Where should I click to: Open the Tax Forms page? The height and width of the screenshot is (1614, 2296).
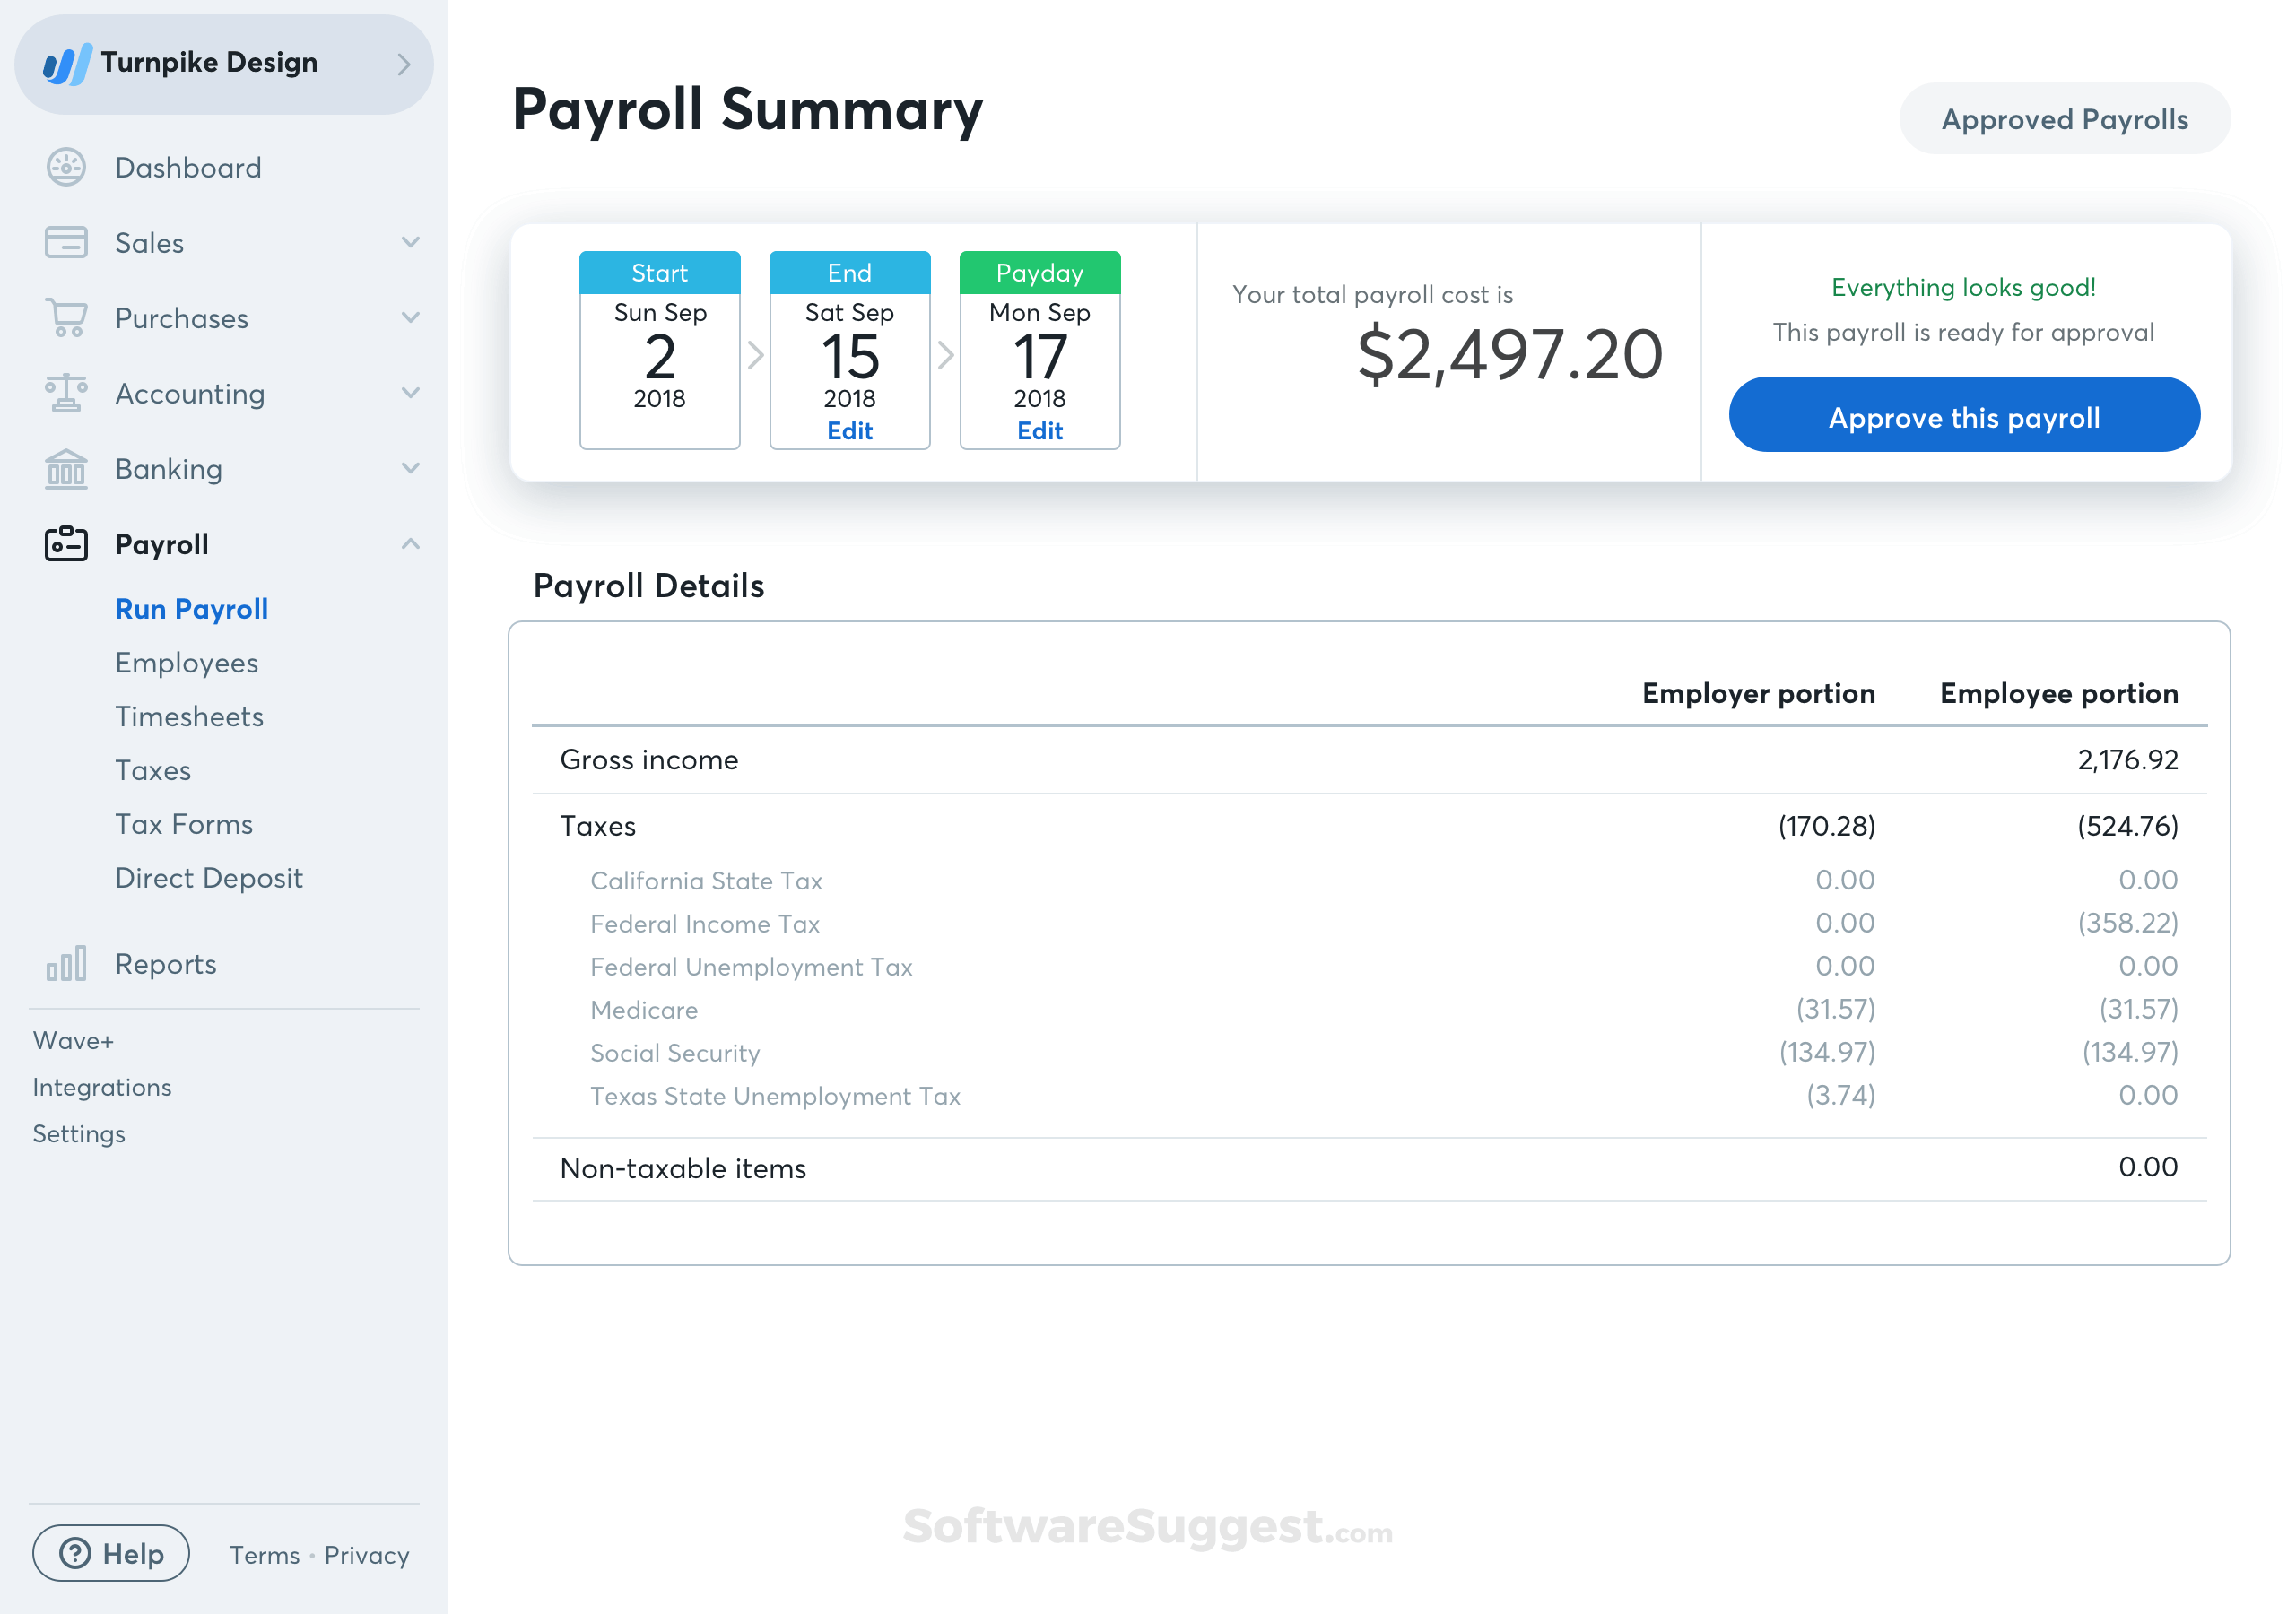(x=184, y=823)
